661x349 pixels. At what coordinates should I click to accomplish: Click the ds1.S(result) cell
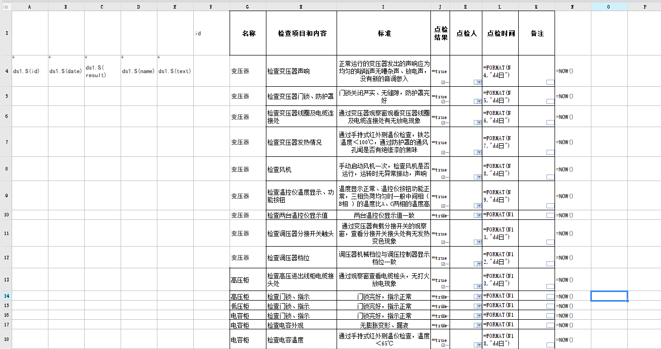point(102,71)
